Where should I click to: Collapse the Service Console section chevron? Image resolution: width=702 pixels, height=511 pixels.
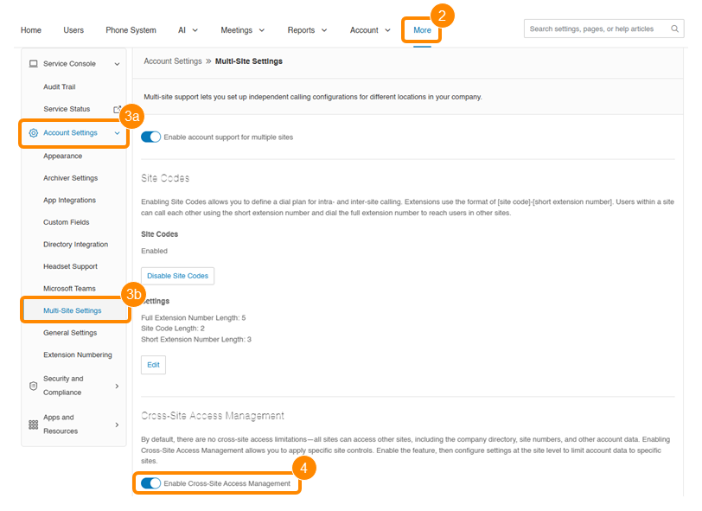click(x=117, y=64)
